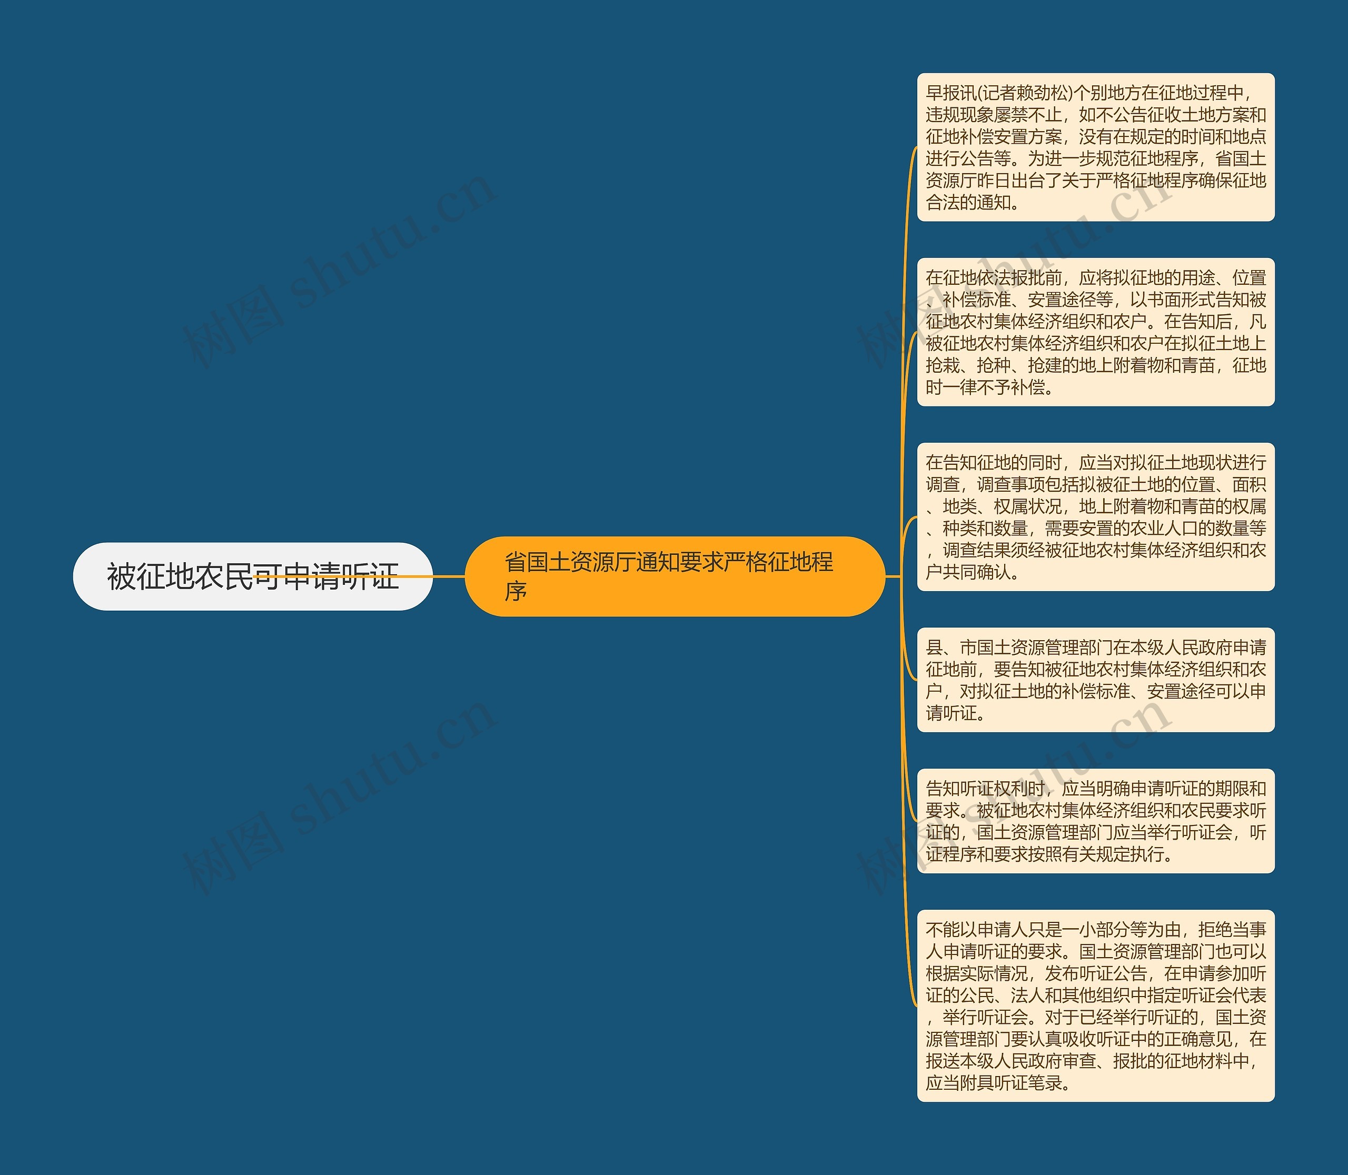Click the branch connector right of the orange node

click(x=894, y=576)
